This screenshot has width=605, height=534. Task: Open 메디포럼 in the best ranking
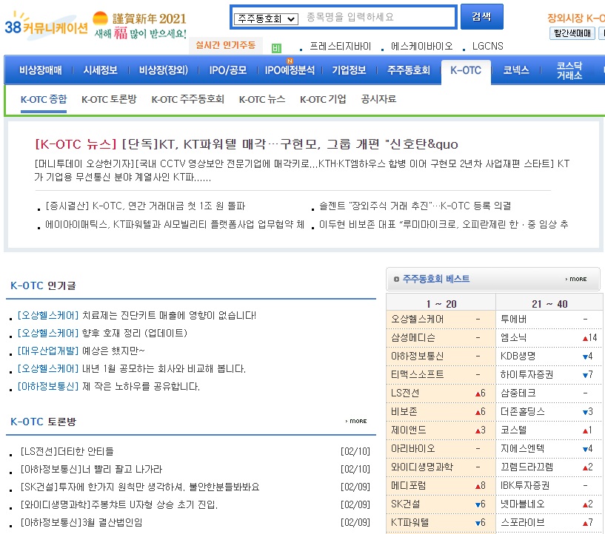(x=409, y=485)
